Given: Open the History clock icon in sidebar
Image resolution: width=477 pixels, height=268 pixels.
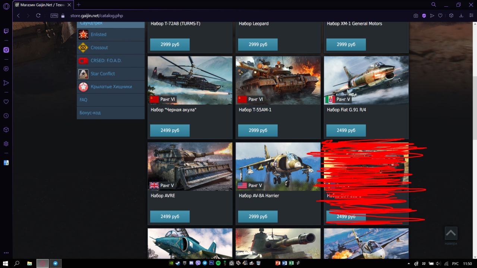Looking at the screenshot, I should pyautogui.click(x=6, y=116).
